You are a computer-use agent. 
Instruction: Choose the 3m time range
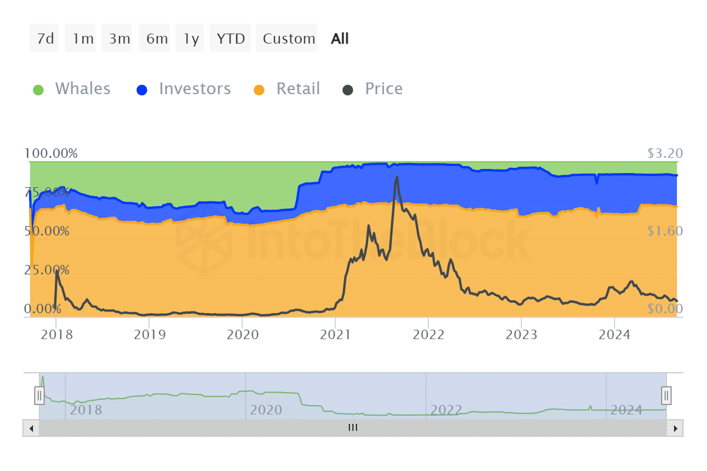click(119, 38)
